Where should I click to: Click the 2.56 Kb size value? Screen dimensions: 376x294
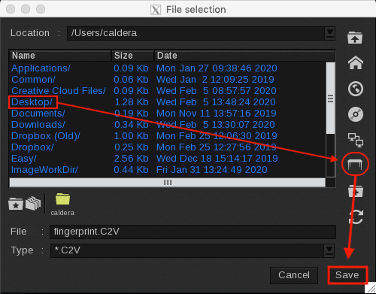pos(131,159)
